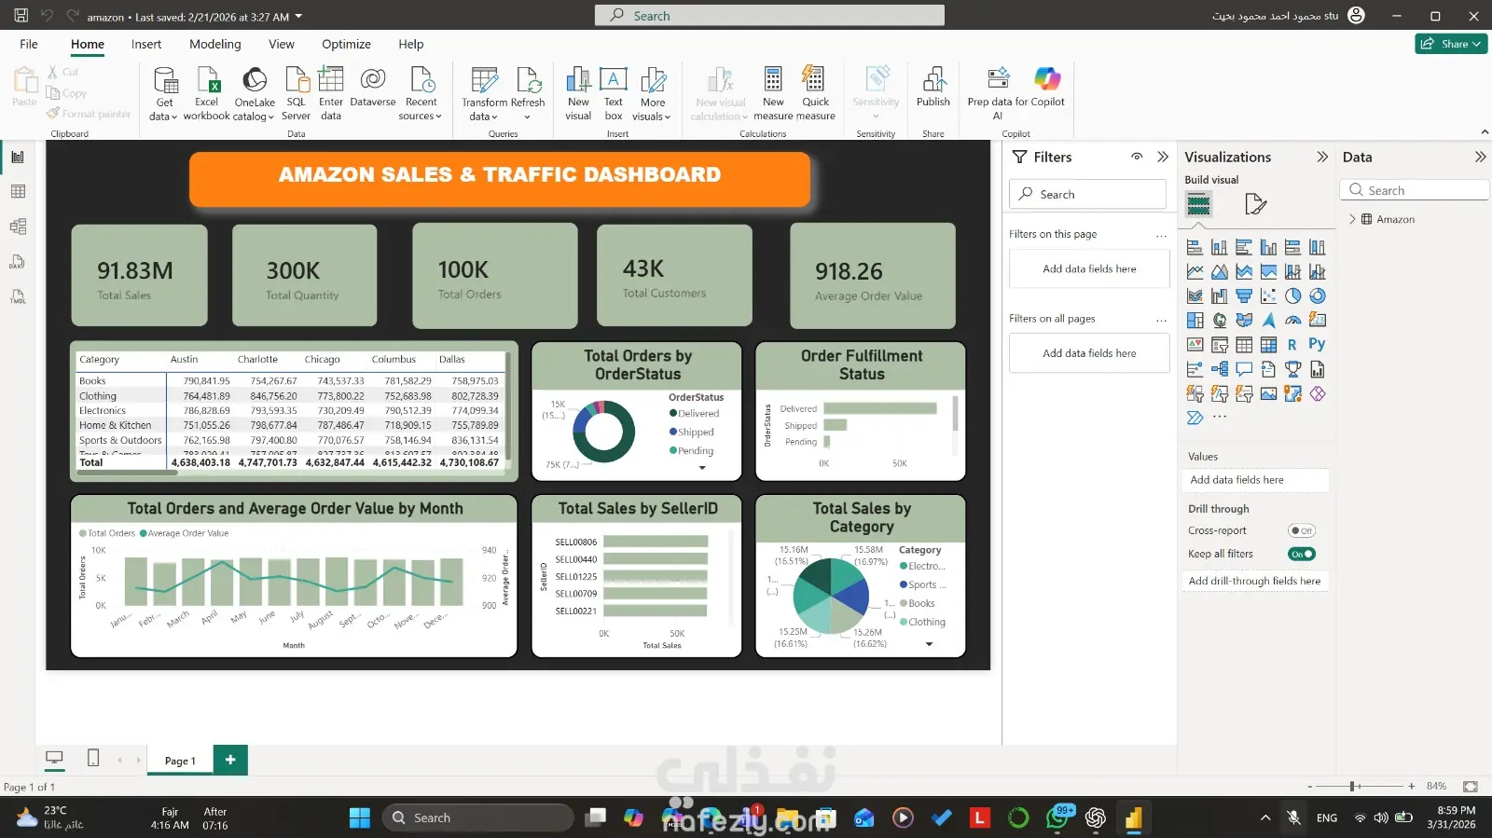
Task: Collapse the Visualizations pane
Action: tap(1322, 157)
